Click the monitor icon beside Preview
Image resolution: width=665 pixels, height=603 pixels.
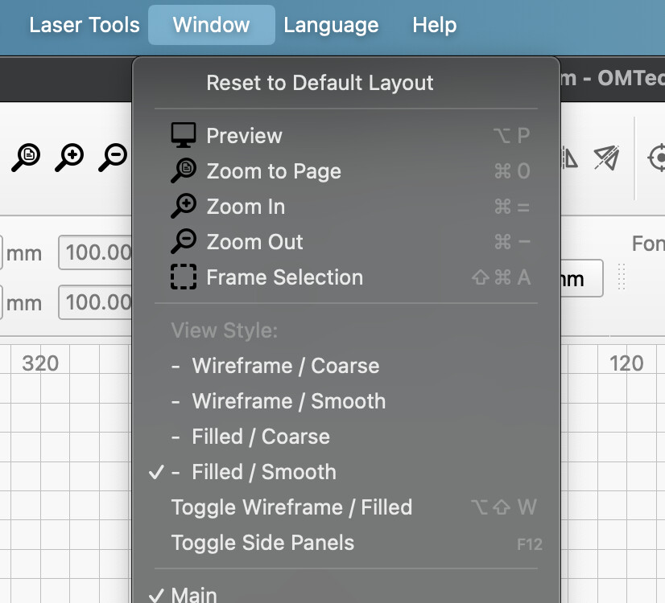(x=184, y=136)
